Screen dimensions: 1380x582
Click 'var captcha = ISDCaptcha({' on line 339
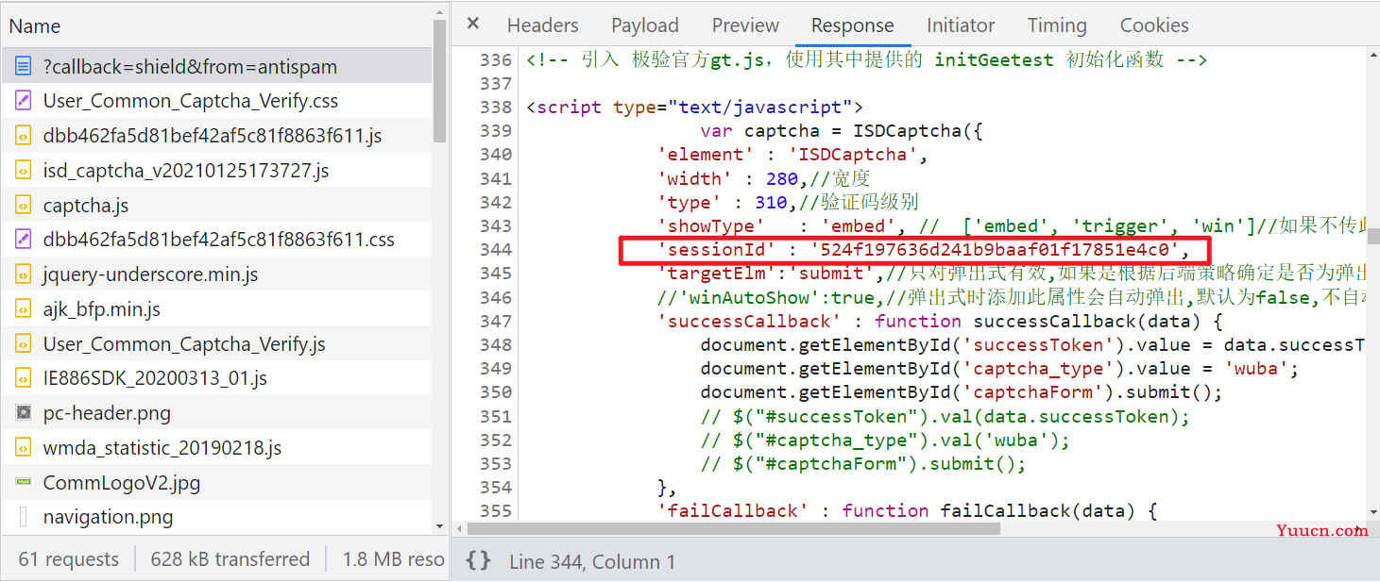click(x=843, y=131)
